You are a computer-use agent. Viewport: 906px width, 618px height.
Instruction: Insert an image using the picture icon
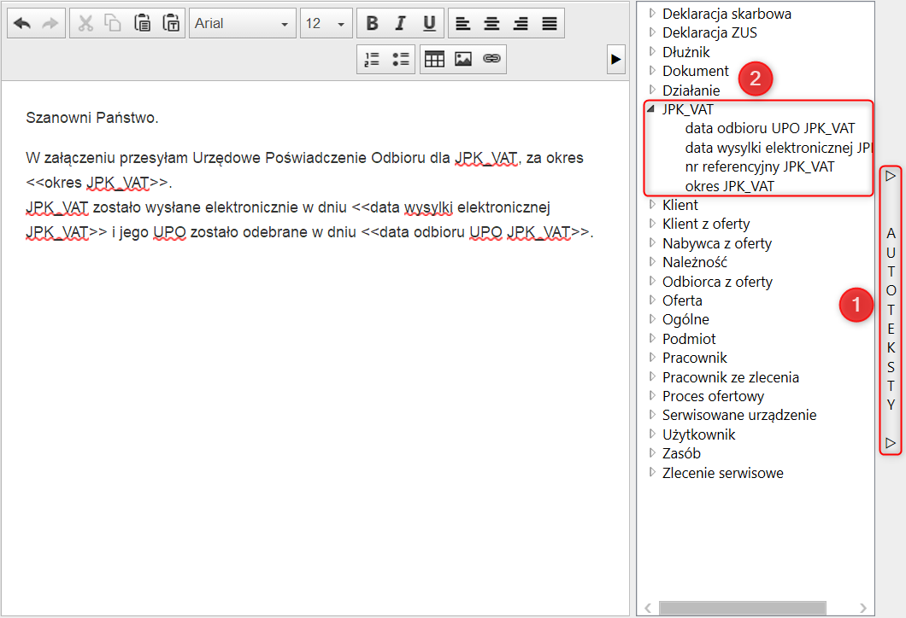click(x=463, y=59)
